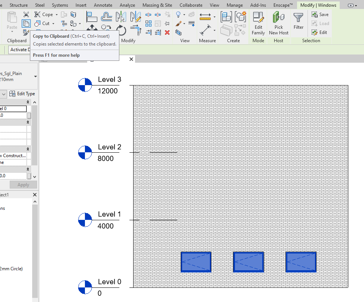
Task: Click the Split Element icon
Action: coord(149,15)
